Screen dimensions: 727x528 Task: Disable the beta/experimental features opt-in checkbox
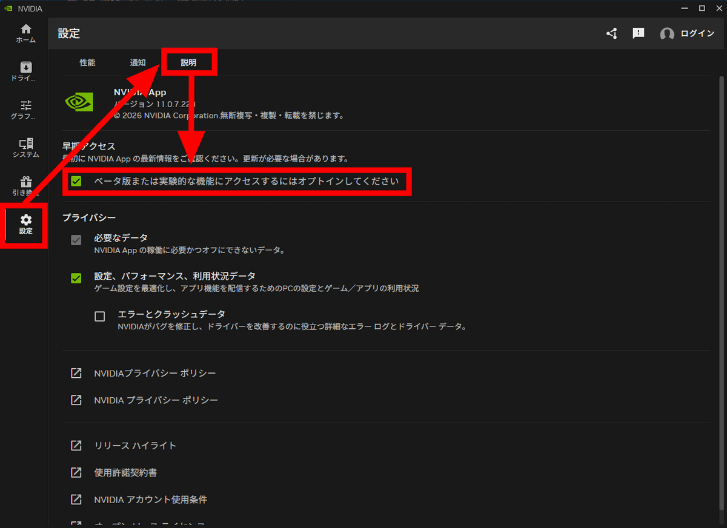pos(76,182)
